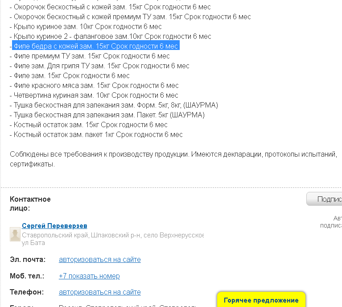
Task: Click the contact person avatar thumbnail
Action: coord(15,234)
